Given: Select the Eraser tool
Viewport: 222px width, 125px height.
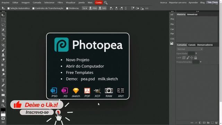Looking at the screenshot, I should (3, 60).
